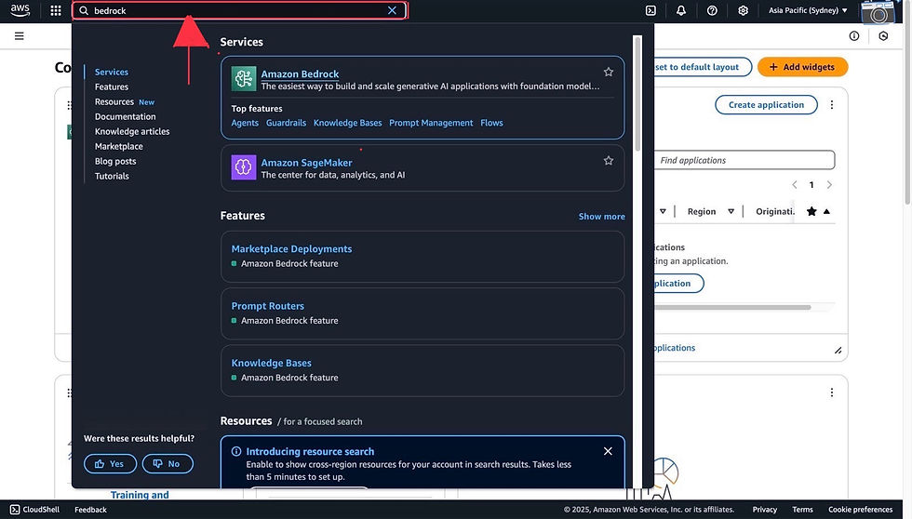Show more Features results
Image resolution: width=912 pixels, height=519 pixels.
[601, 216]
